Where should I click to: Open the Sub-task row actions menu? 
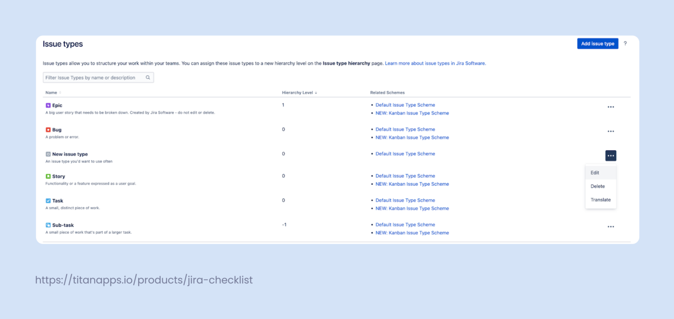click(611, 226)
